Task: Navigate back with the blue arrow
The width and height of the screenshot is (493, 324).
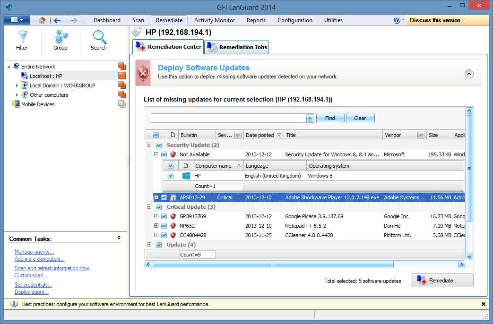Action: point(57,20)
